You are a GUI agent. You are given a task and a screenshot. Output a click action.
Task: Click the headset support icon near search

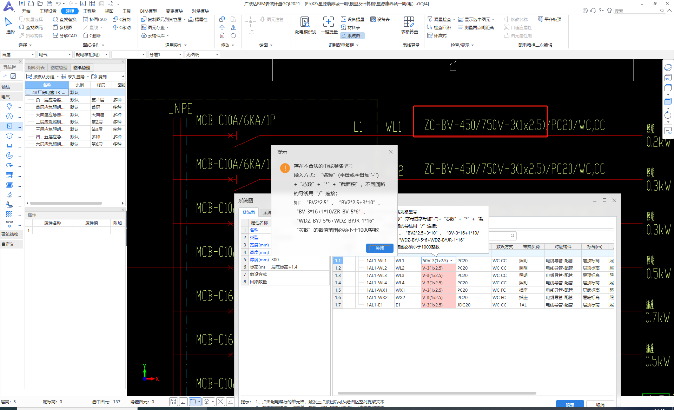(593, 11)
